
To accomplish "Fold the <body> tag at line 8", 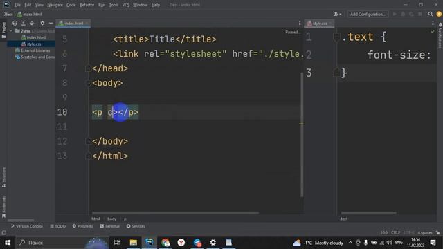I will pos(88,83).
